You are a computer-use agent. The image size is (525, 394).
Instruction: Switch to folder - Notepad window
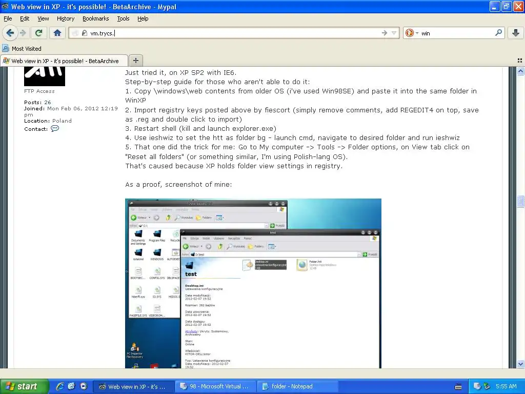297,386
